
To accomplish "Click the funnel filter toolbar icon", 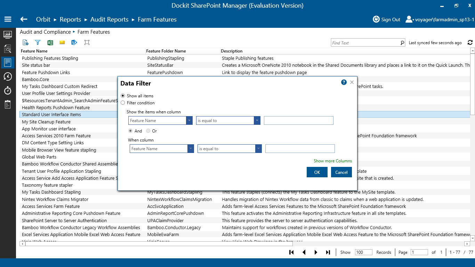I will pos(38,42).
